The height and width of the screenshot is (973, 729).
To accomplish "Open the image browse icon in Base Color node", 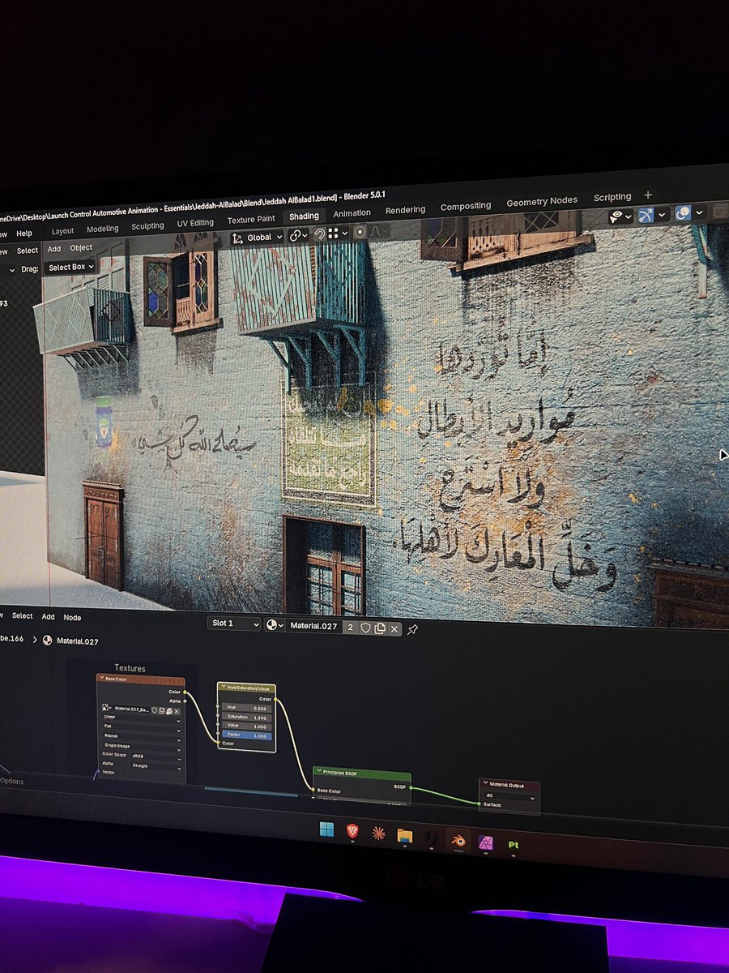I will (107, 708).
